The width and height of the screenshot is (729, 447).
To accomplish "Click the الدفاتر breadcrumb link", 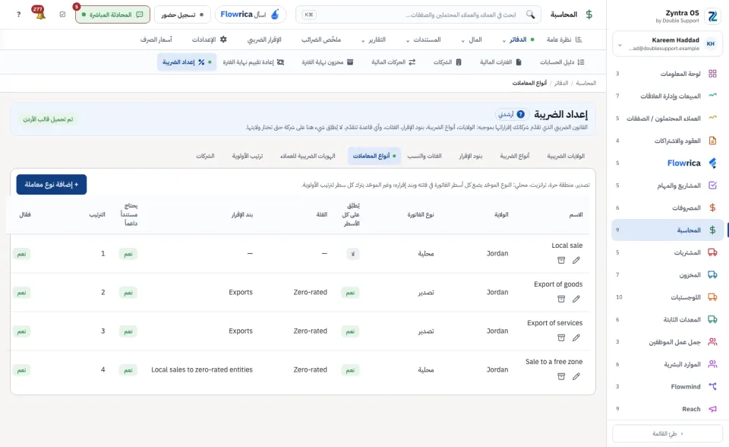I will (x=561, y=83).
